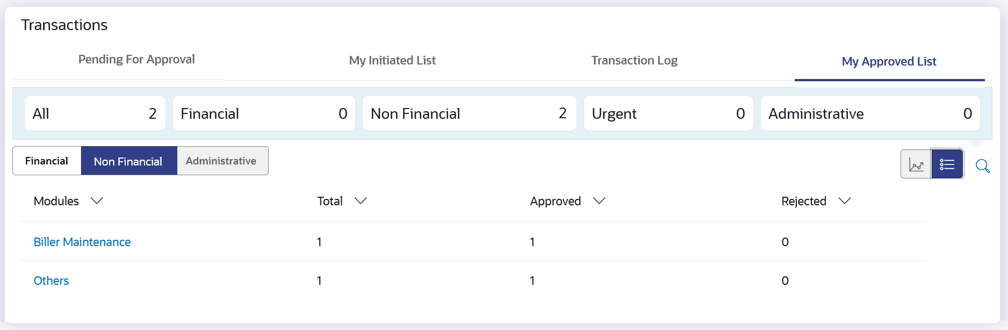
Task: Go to Transaction Log tab
Action: pyautogui.click(x=634, y=61)
